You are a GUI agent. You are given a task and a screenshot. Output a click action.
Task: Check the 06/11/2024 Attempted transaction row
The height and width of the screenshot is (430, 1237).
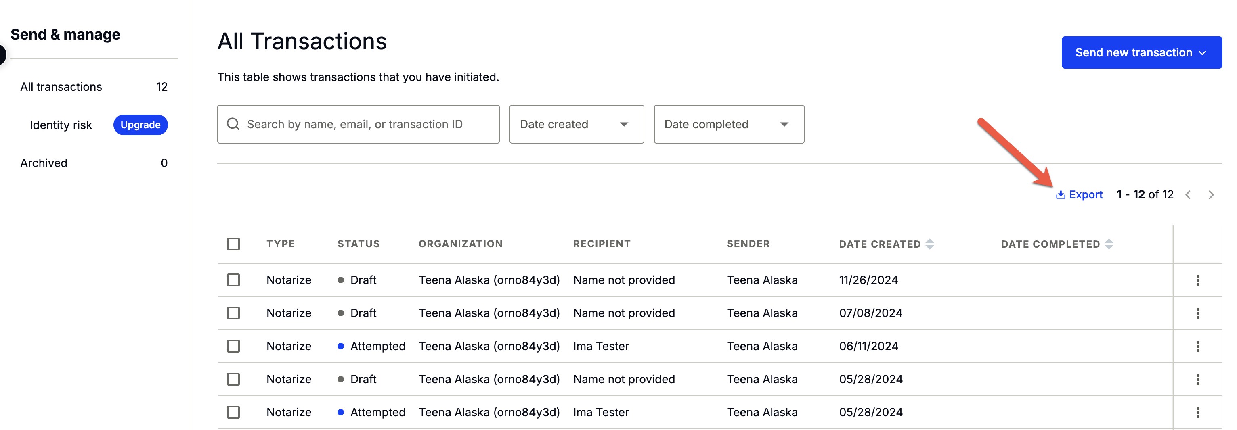[x=233, y=346]
